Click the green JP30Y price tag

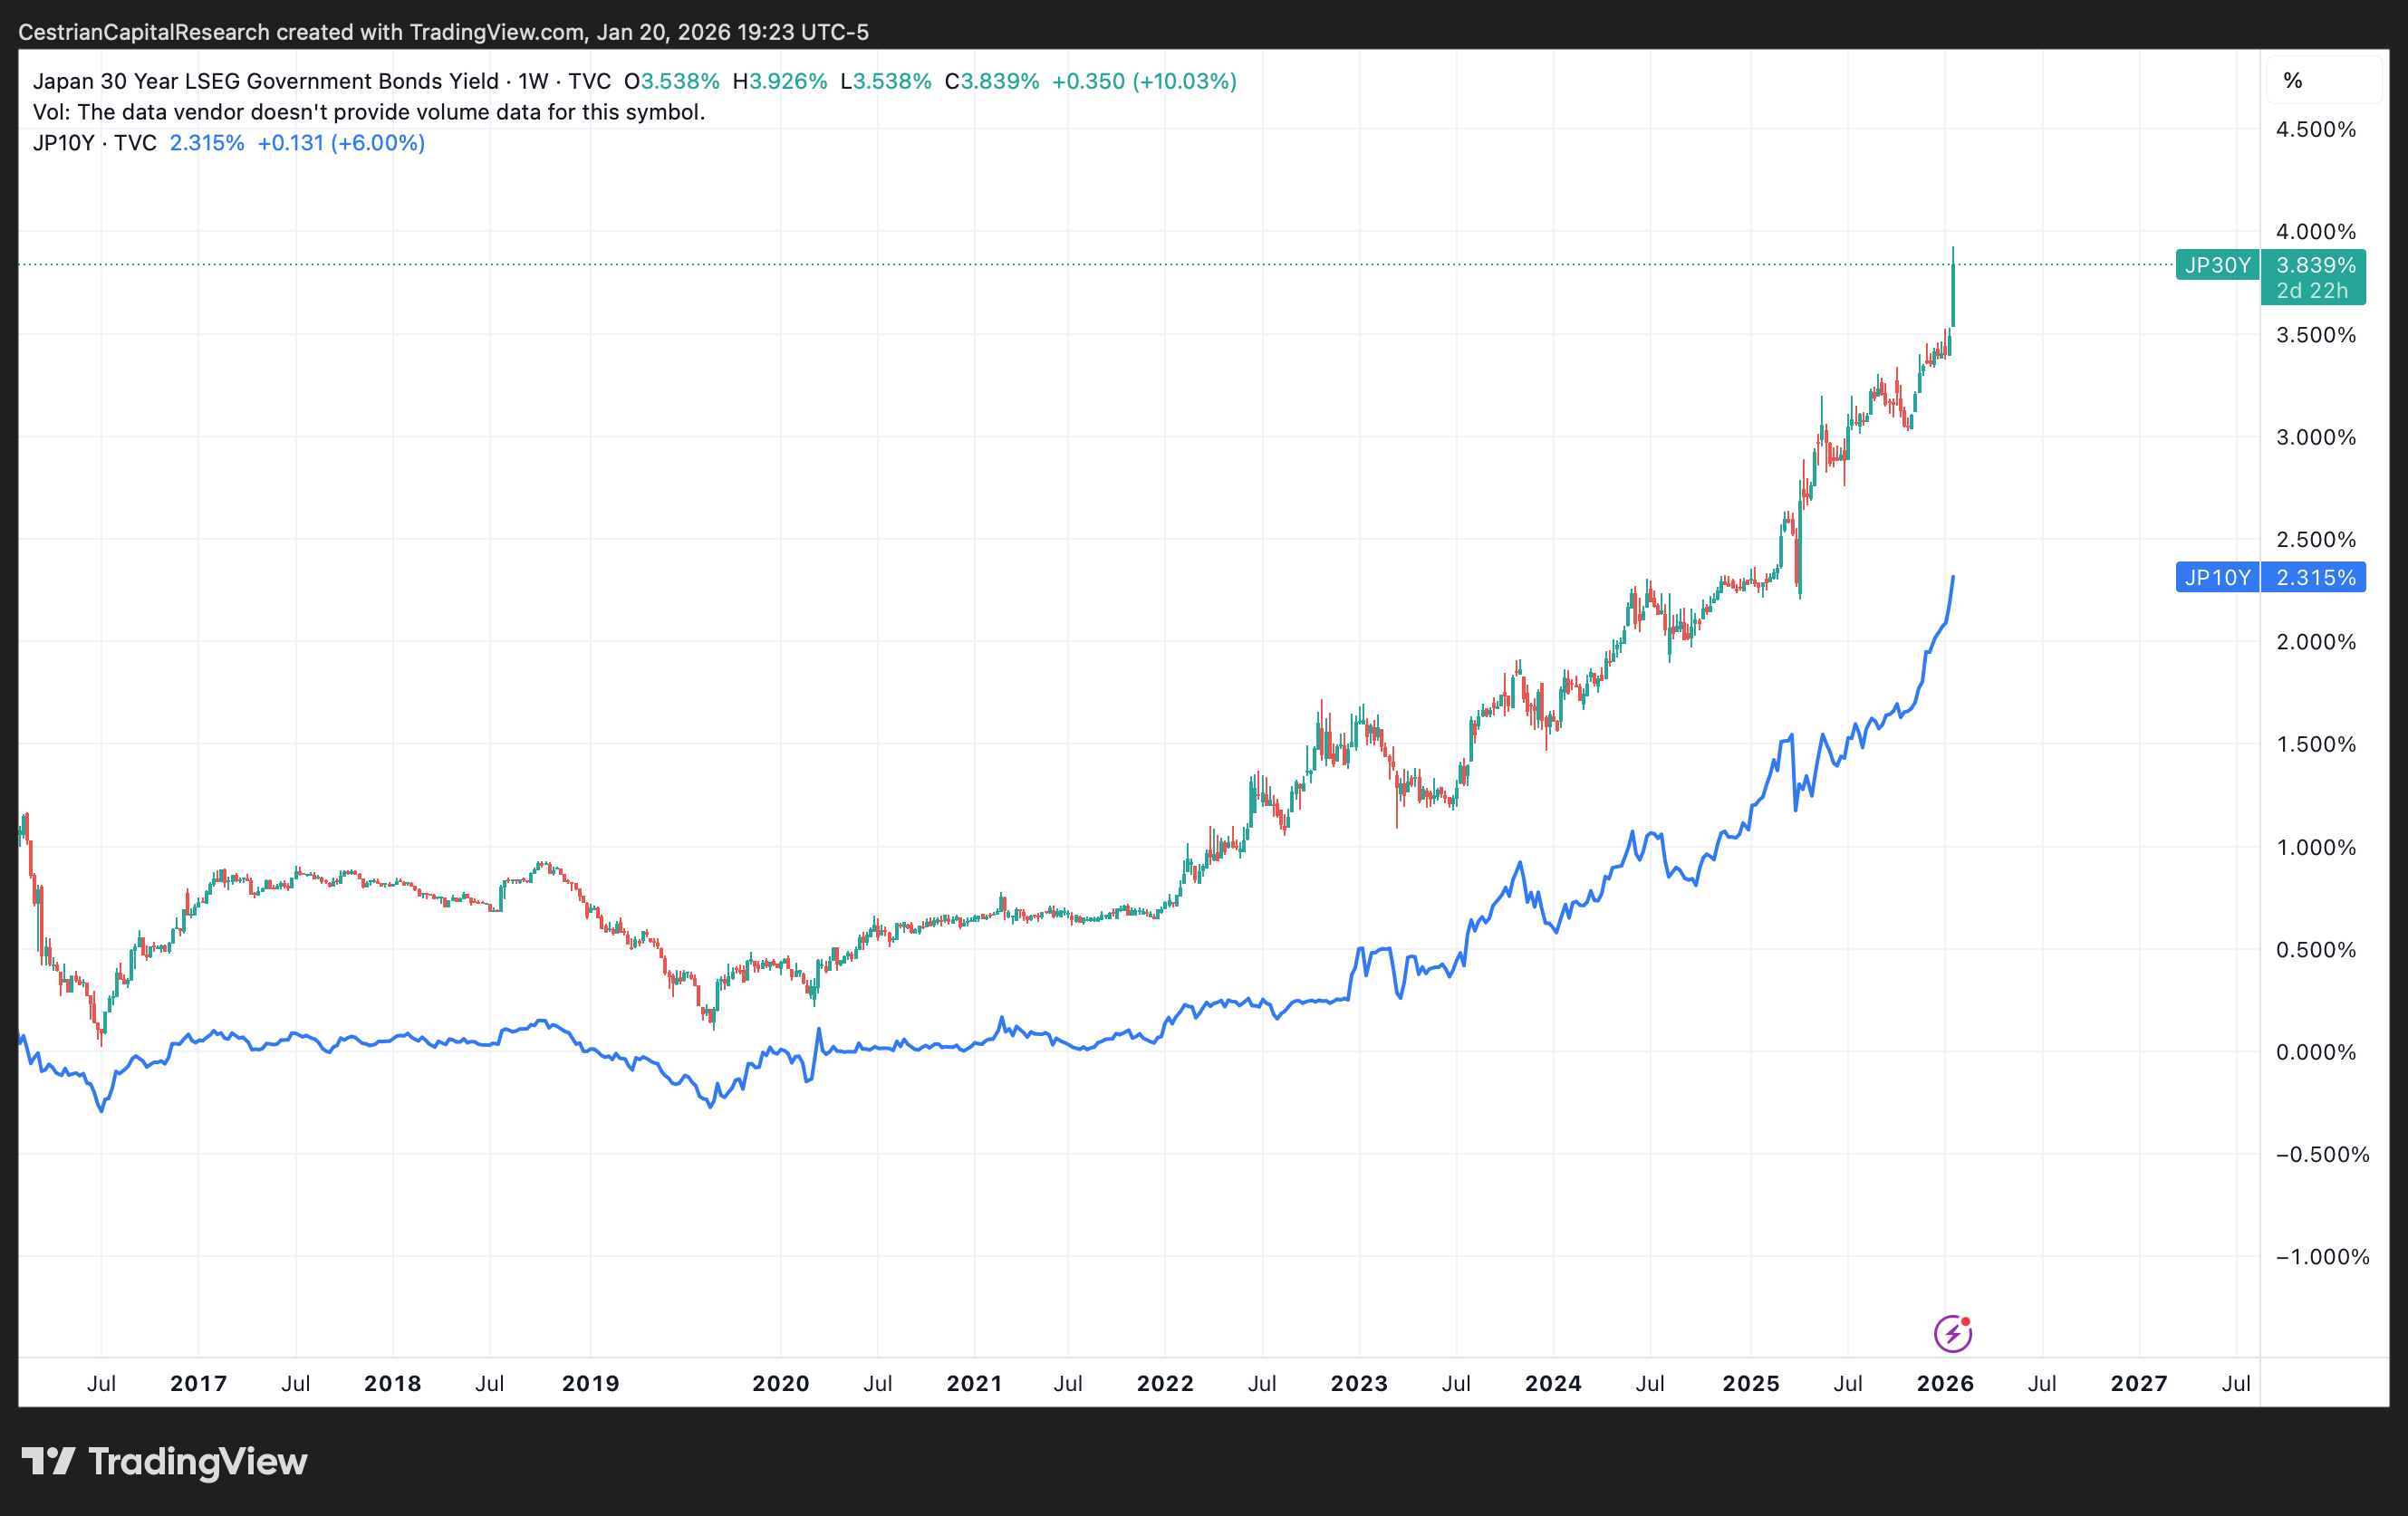pos(2216,264)
